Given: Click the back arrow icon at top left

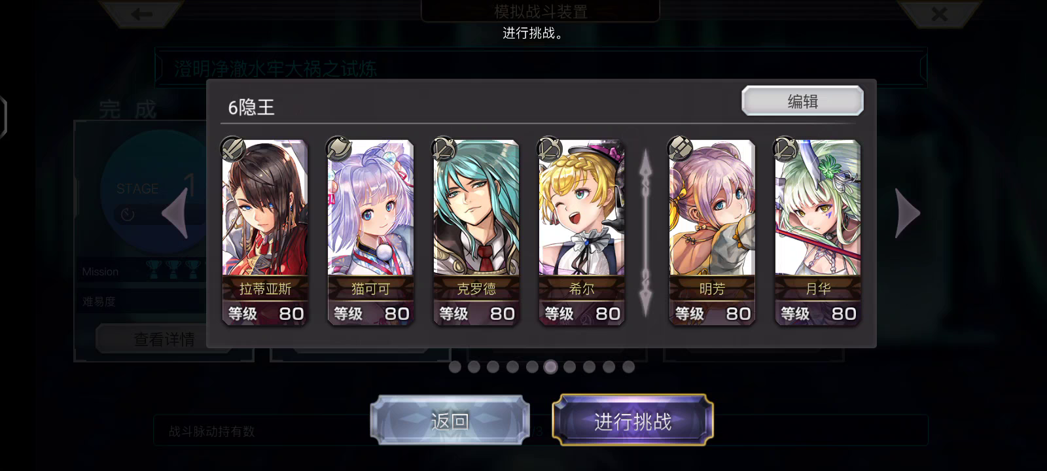Looking at the screenshot, I should coord(141,14).
